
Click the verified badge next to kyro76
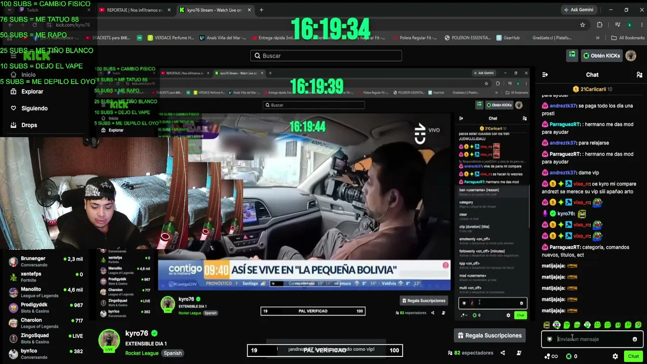click(x=155, y=334)
